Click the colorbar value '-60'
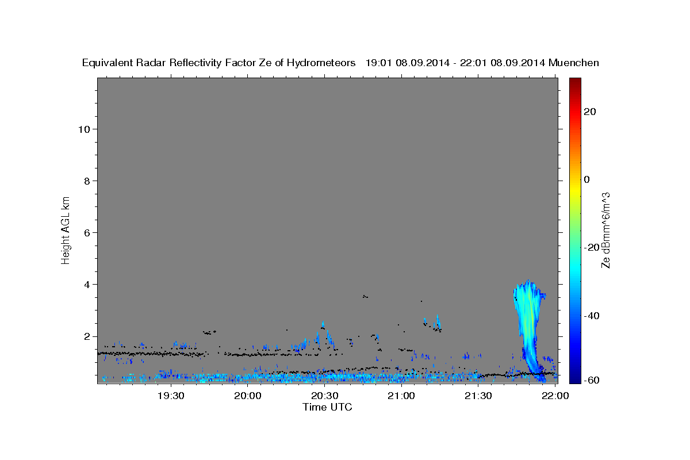The width and height of the screenshot is (690, 460). 592,379
